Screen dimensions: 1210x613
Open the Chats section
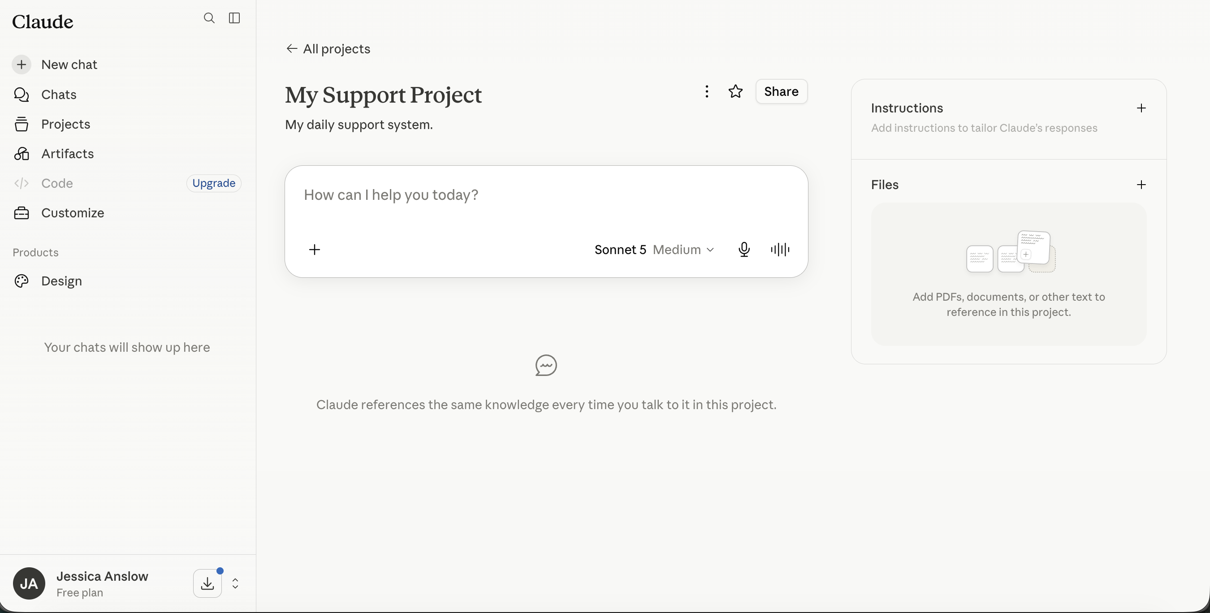tap(127, 95)
